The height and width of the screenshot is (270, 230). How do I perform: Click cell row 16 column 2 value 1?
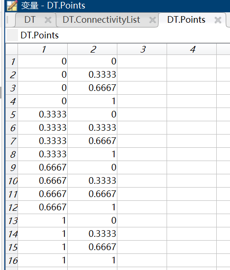(x=92, y=261)
